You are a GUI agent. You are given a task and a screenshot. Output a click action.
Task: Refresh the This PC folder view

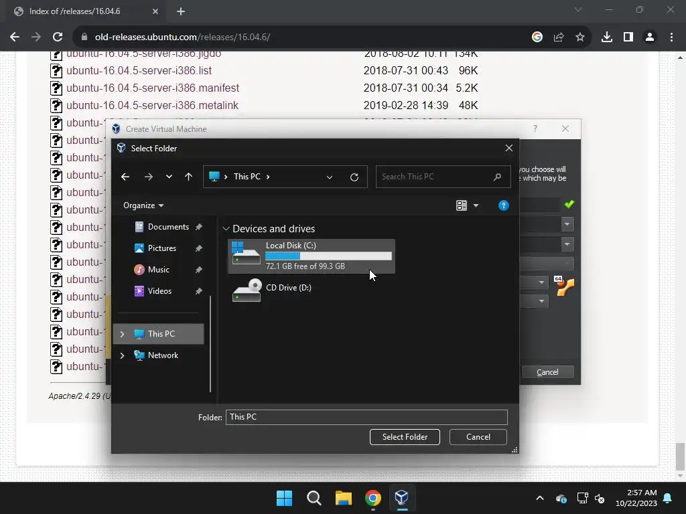click(354, 177)
